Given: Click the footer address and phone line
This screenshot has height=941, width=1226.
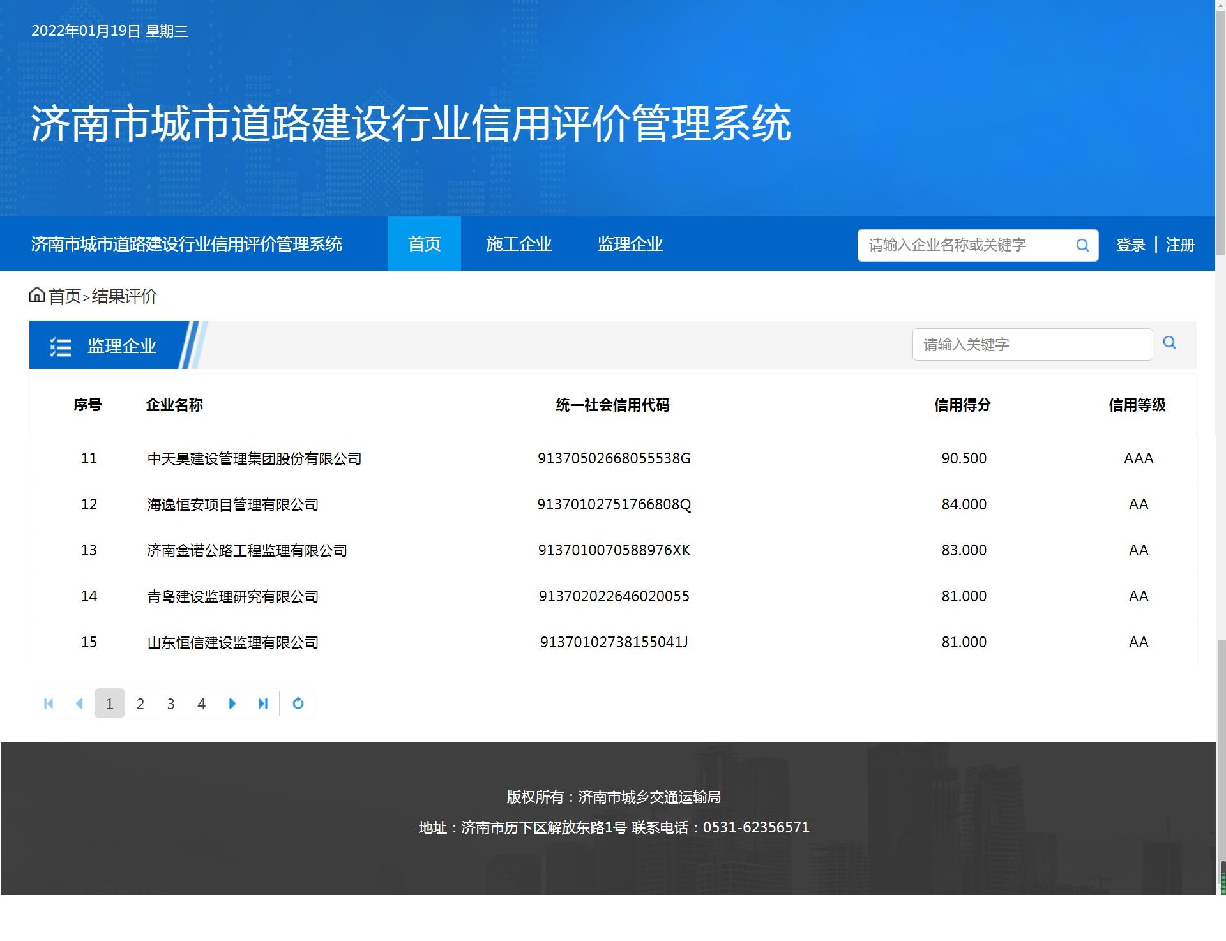Looking at the screenshot, I should click(614, 828).
